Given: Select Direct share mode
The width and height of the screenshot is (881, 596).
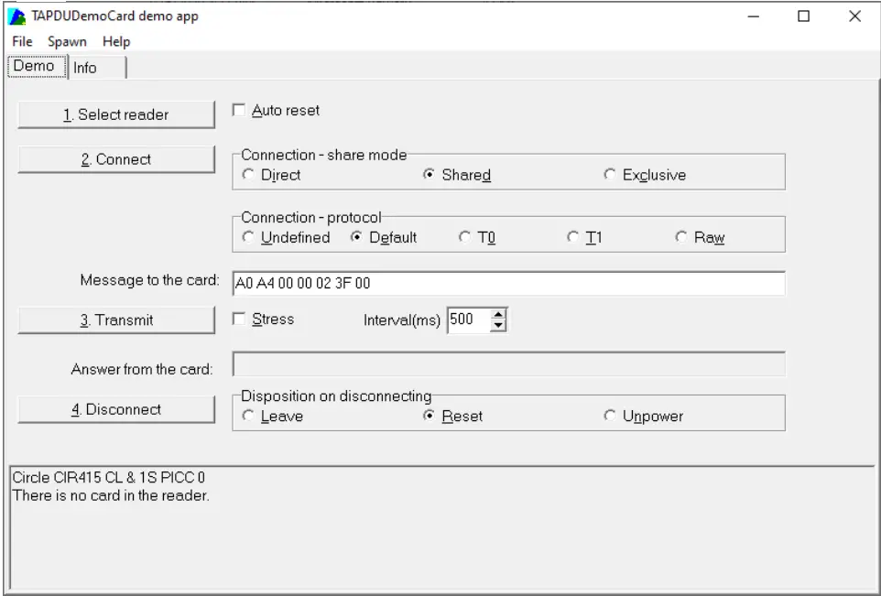Looking at the screenshot, I should coord(248,175).
